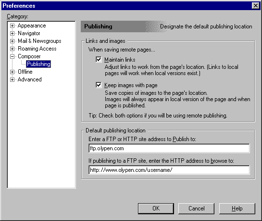
Task: Collapse the Composer category
Action: [x=12, y=56]
